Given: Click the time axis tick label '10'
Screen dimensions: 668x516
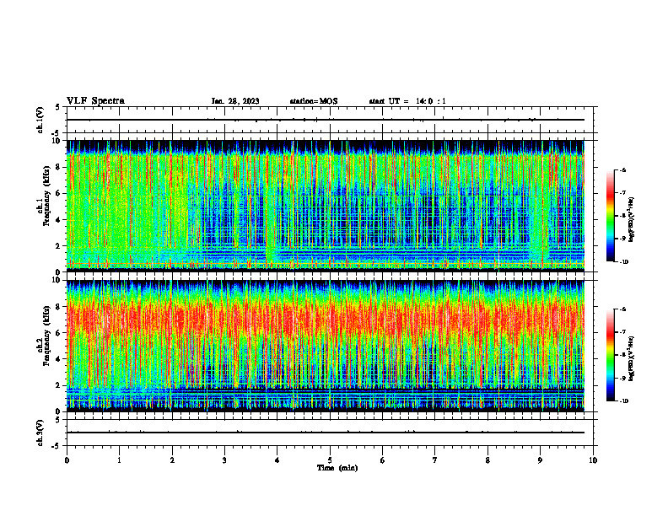Looking at the screenshot, I should pyautogui.click(x=593, y=460).
